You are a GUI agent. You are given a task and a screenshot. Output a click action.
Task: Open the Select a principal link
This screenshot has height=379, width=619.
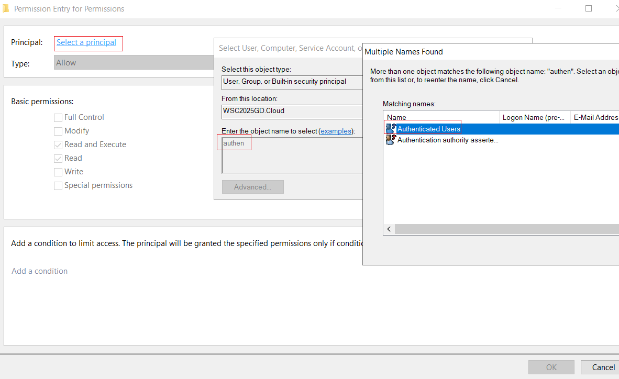(86, 42)
